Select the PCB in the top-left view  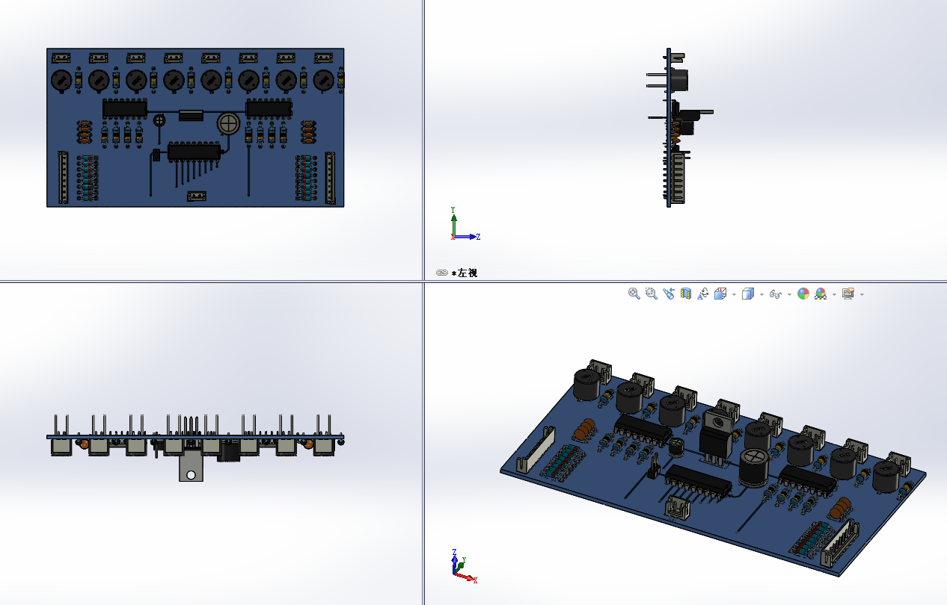(x=195, y=128)
